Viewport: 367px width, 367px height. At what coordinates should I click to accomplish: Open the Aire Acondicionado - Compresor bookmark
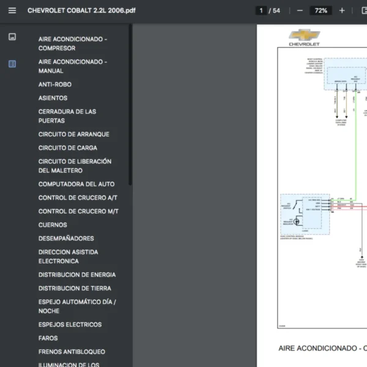click(x=72, y=43)
